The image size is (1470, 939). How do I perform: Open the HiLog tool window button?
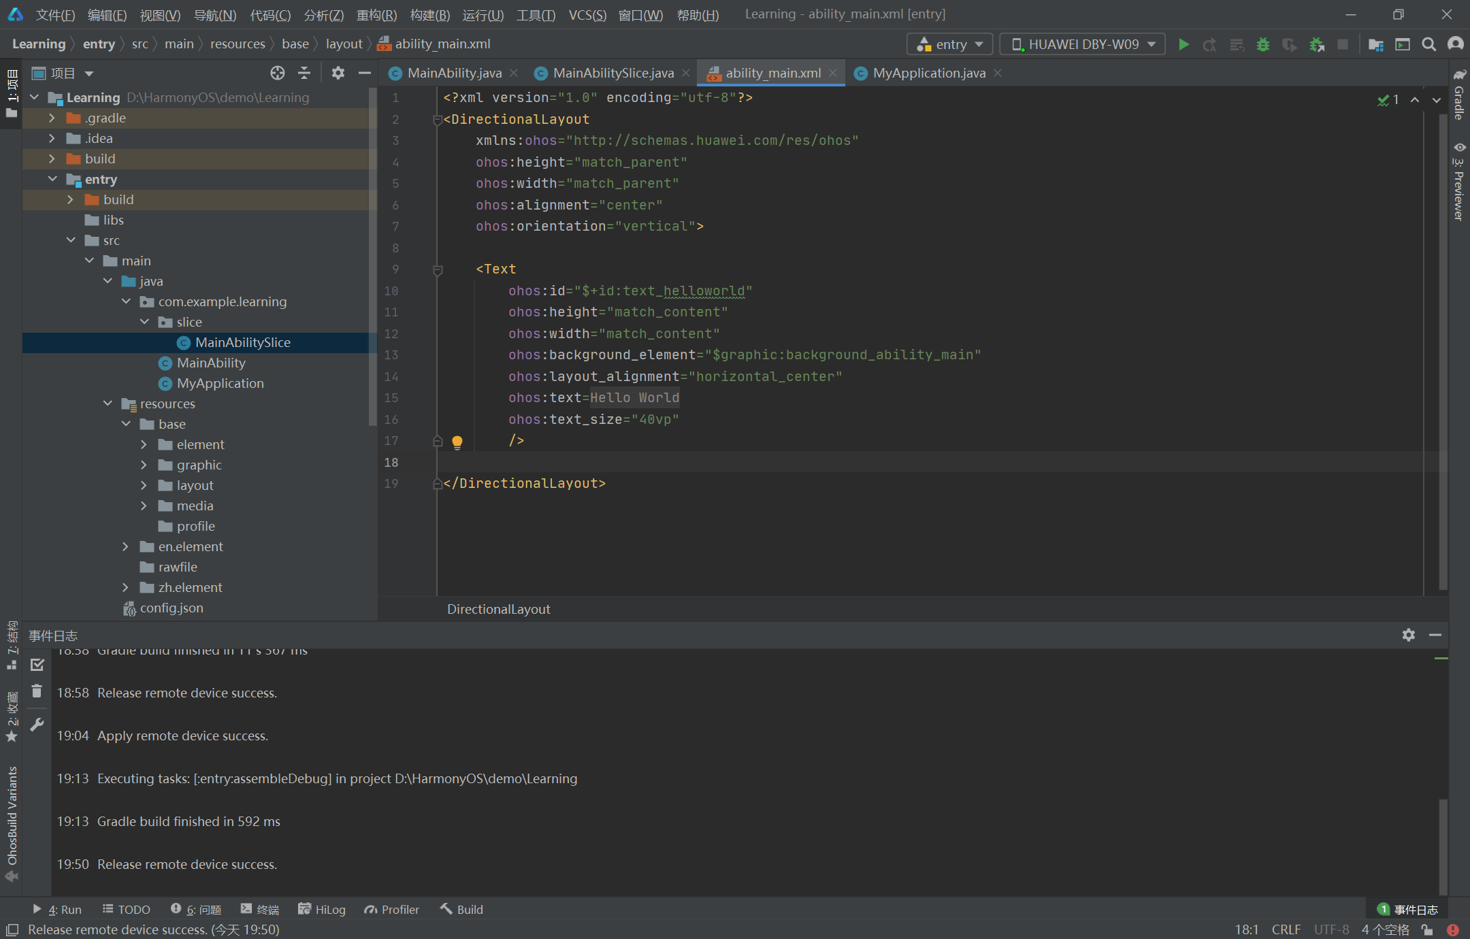click(x=322, y=909)
